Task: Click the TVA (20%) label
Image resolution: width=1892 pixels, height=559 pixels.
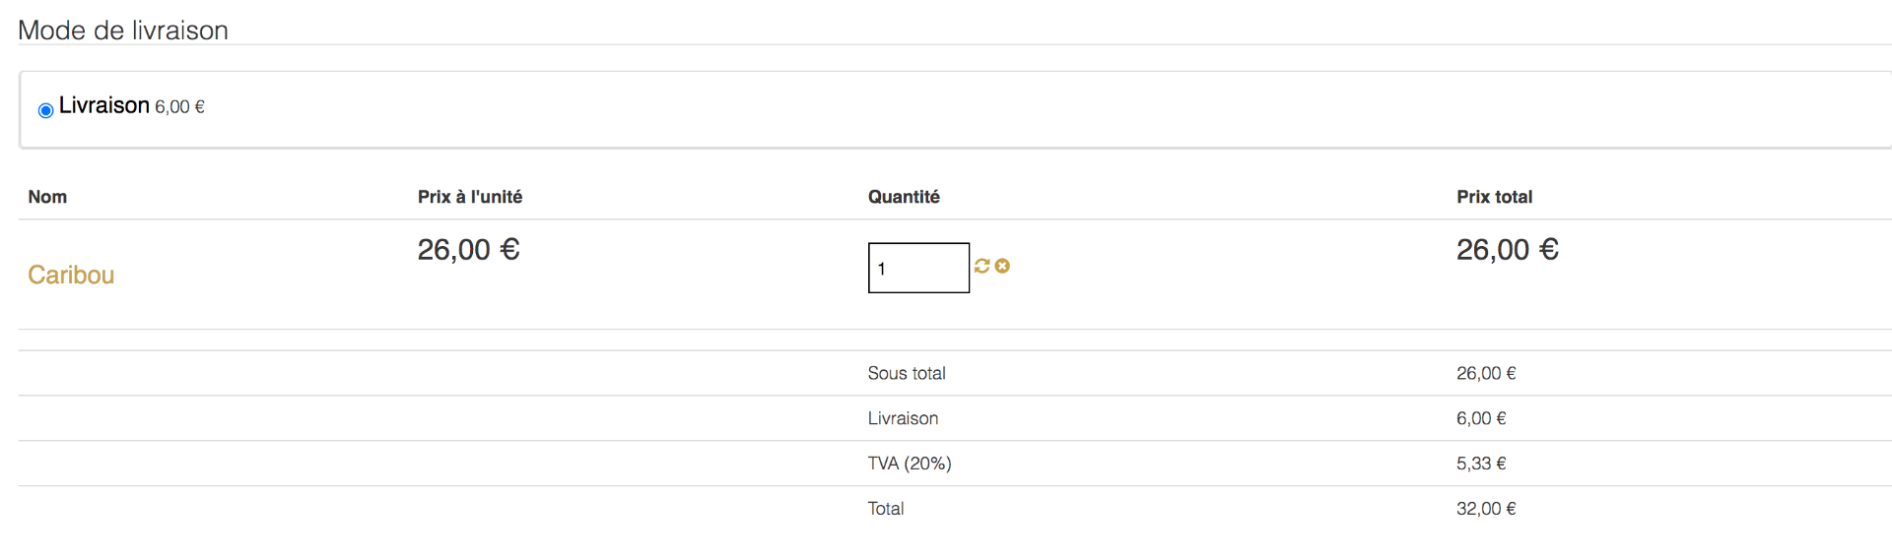Action: point(910,464)
